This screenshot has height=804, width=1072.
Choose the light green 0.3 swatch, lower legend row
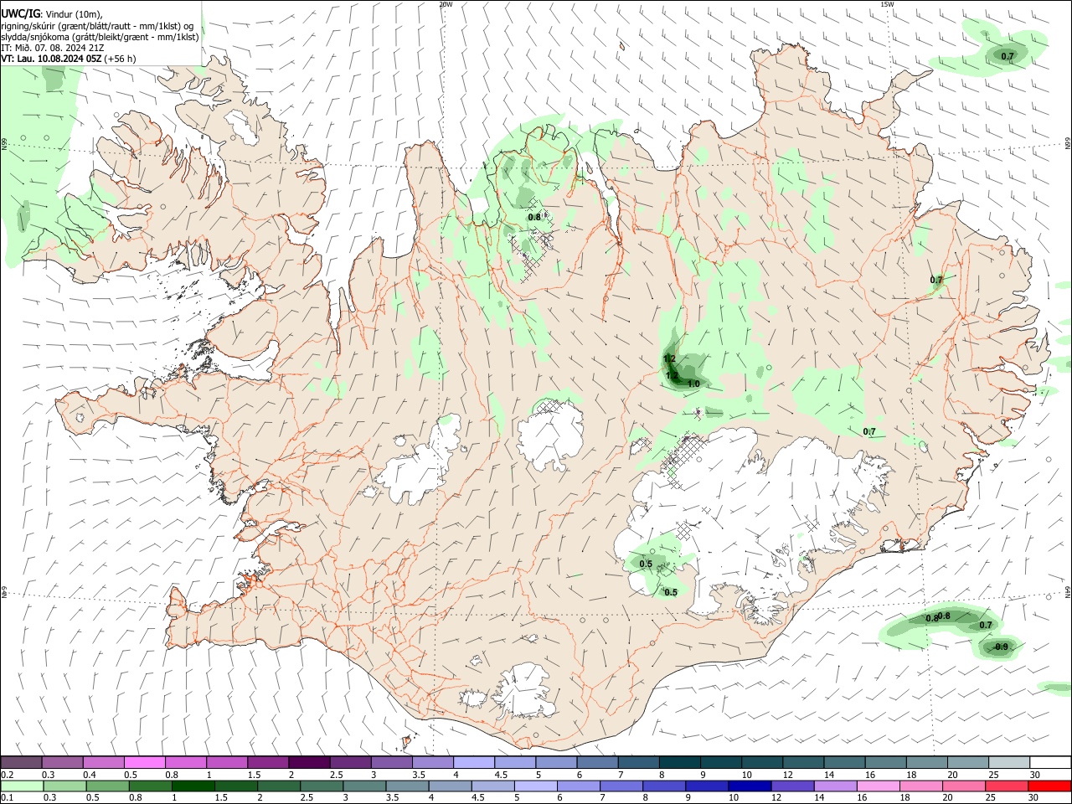click(x=64, y=786)
